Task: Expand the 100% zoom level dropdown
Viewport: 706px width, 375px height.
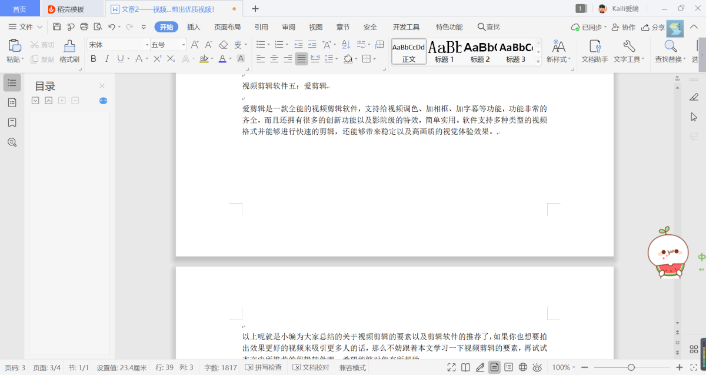Action: point(564,367)
